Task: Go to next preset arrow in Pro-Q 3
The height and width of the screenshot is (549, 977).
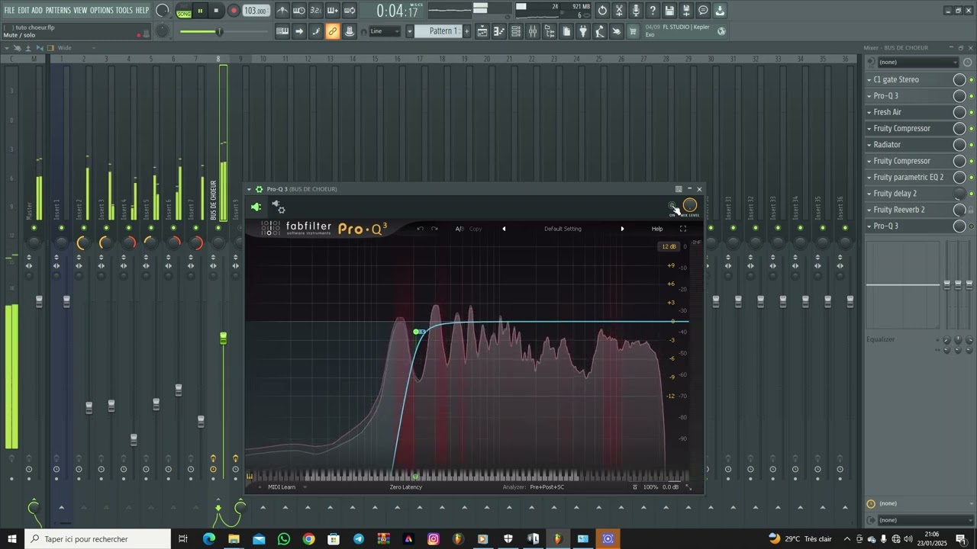Action: (x=622, y=229)
